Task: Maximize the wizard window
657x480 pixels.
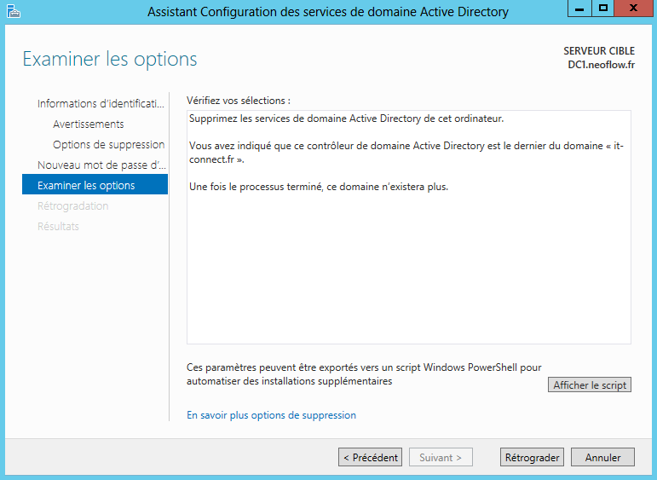Action: point(603,9)
